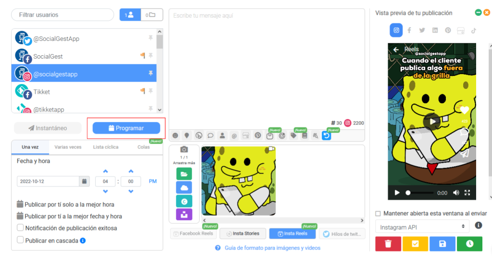
Task: Enable Publicar en cascada checkbox
Action: coord(20,240)
